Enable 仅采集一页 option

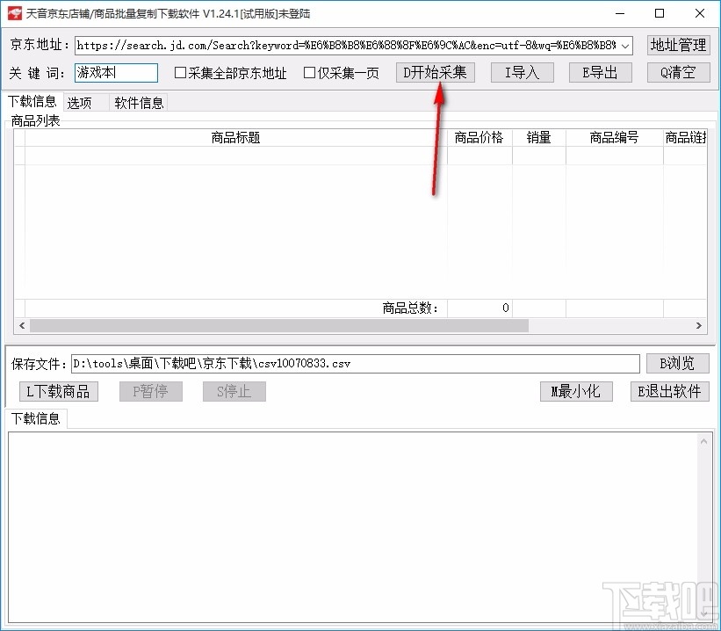click(x=309, y=73)
